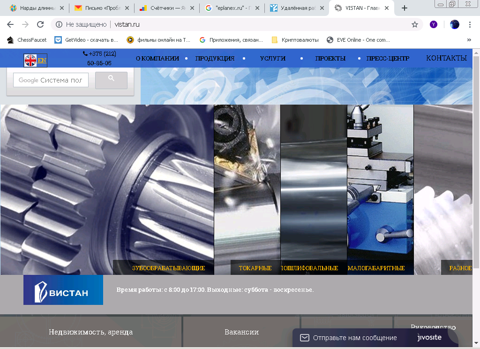Bookmark this page with star icon
The width and height of the screenshot is (480, 349).
coord(414,24)
